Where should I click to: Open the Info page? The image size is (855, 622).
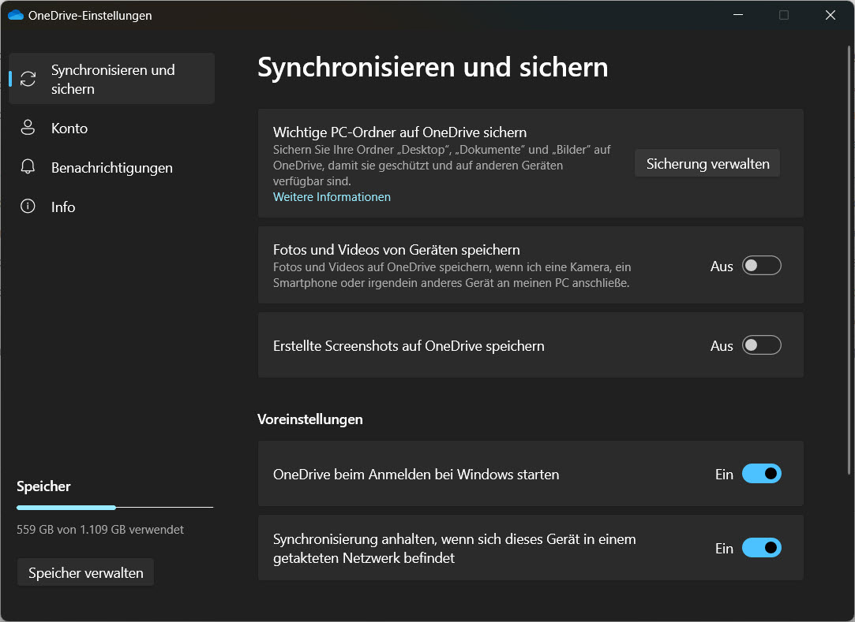pyautogui.click(x=63, y=207)
